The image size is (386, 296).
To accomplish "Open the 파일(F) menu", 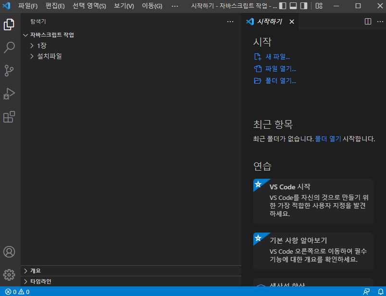I will pos(28,6).
